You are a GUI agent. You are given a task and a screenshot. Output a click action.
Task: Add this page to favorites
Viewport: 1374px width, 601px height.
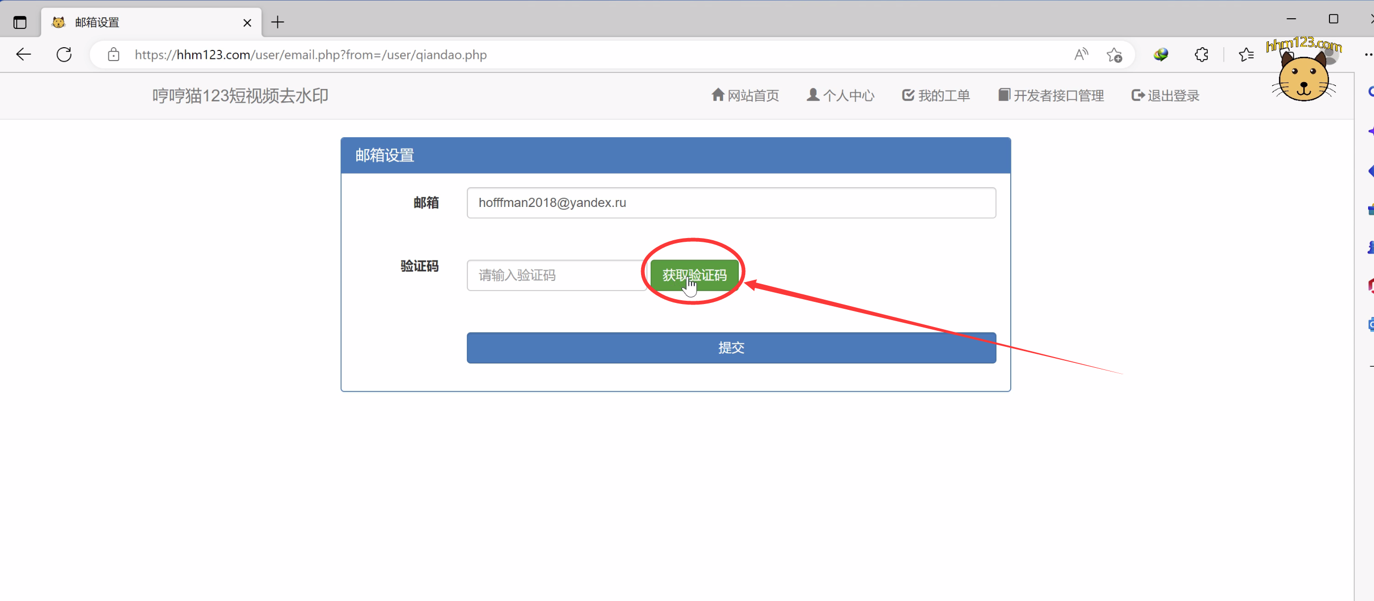[x=1114, y=55]
